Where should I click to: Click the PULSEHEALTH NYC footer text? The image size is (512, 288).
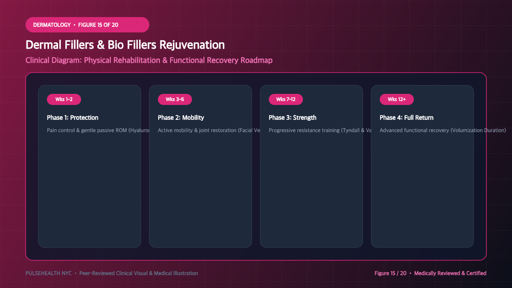pos(112,273)
